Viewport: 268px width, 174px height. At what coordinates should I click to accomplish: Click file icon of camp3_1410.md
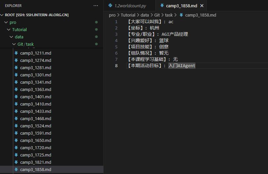(x=16, y=104)
